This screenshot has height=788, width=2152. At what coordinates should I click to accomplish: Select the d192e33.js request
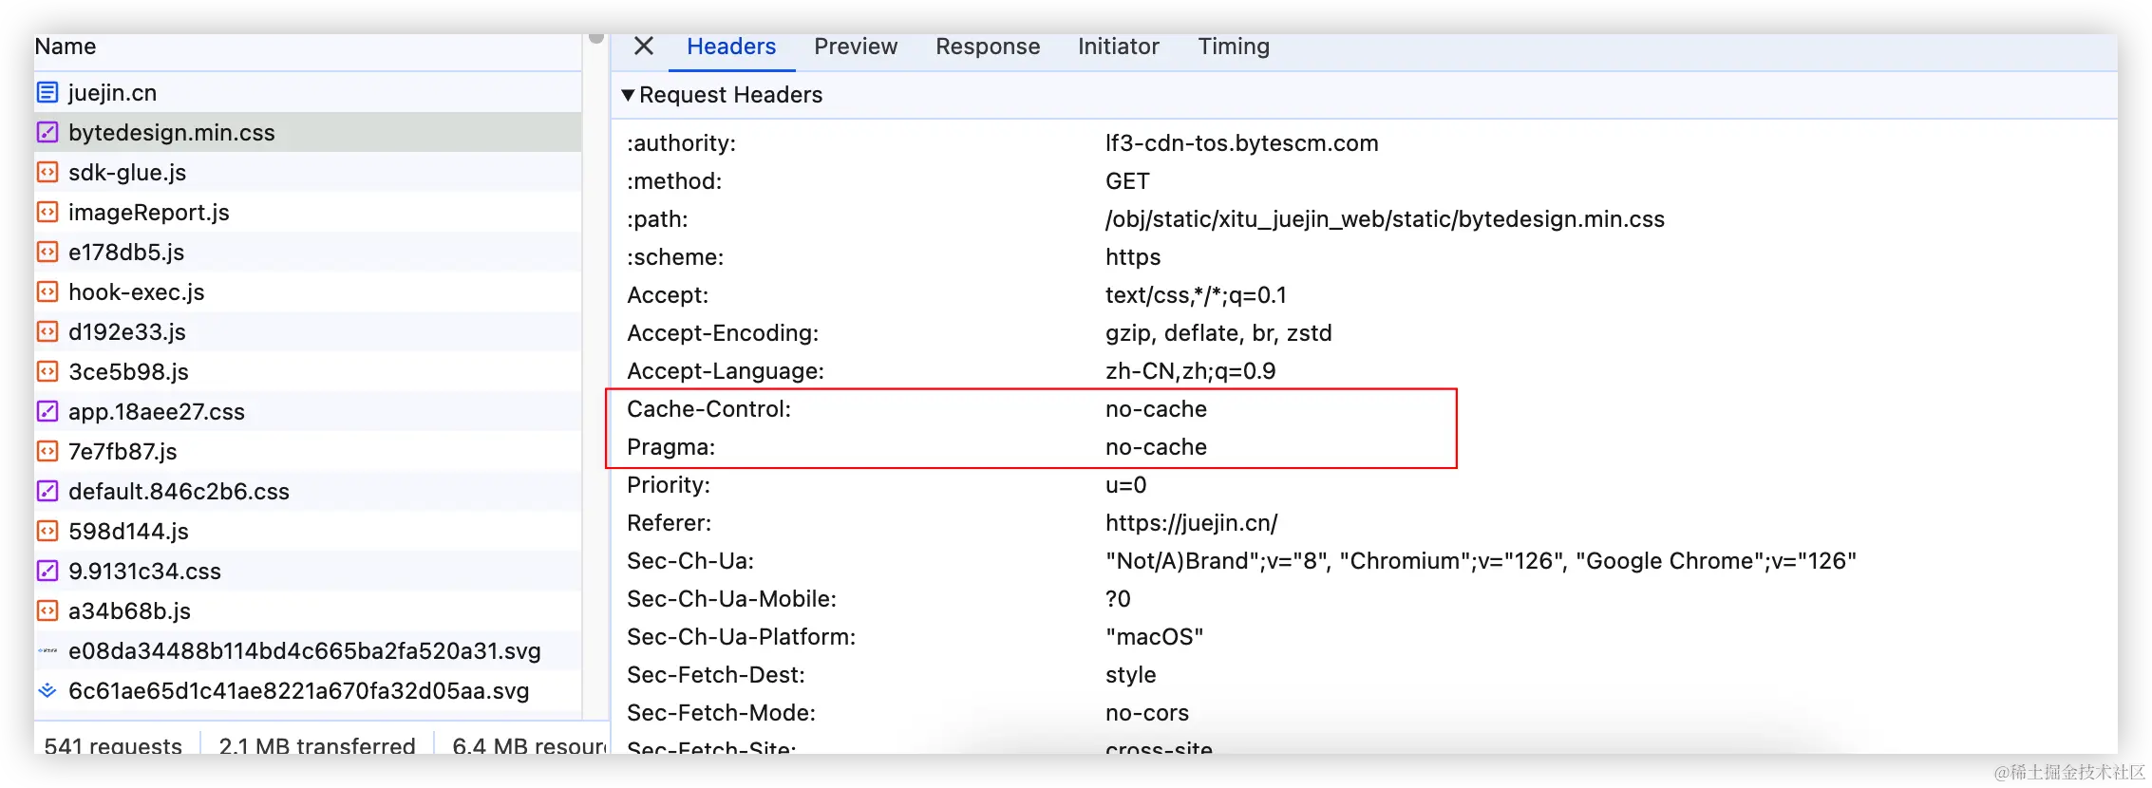coord(308,331)
